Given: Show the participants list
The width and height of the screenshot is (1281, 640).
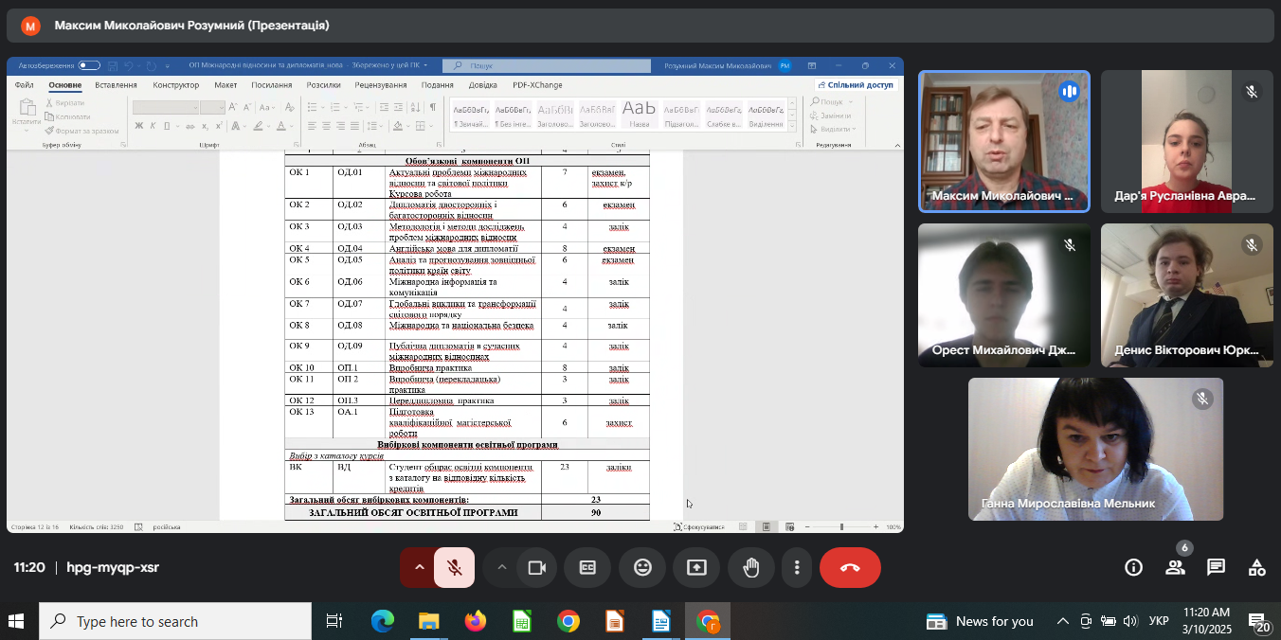Looking at the screenshot, I should pyautogui.click(x=1175, y=568).
